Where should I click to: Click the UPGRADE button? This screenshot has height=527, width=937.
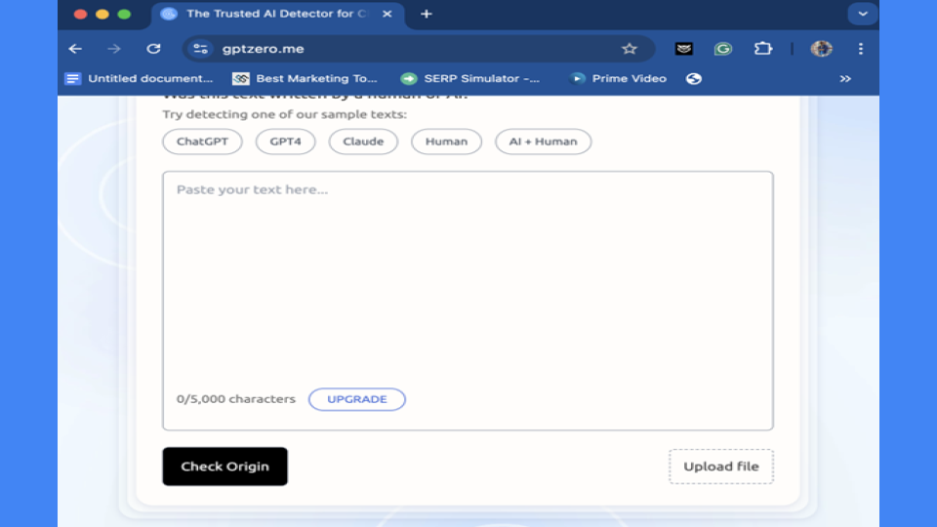(x=357, y=399)
